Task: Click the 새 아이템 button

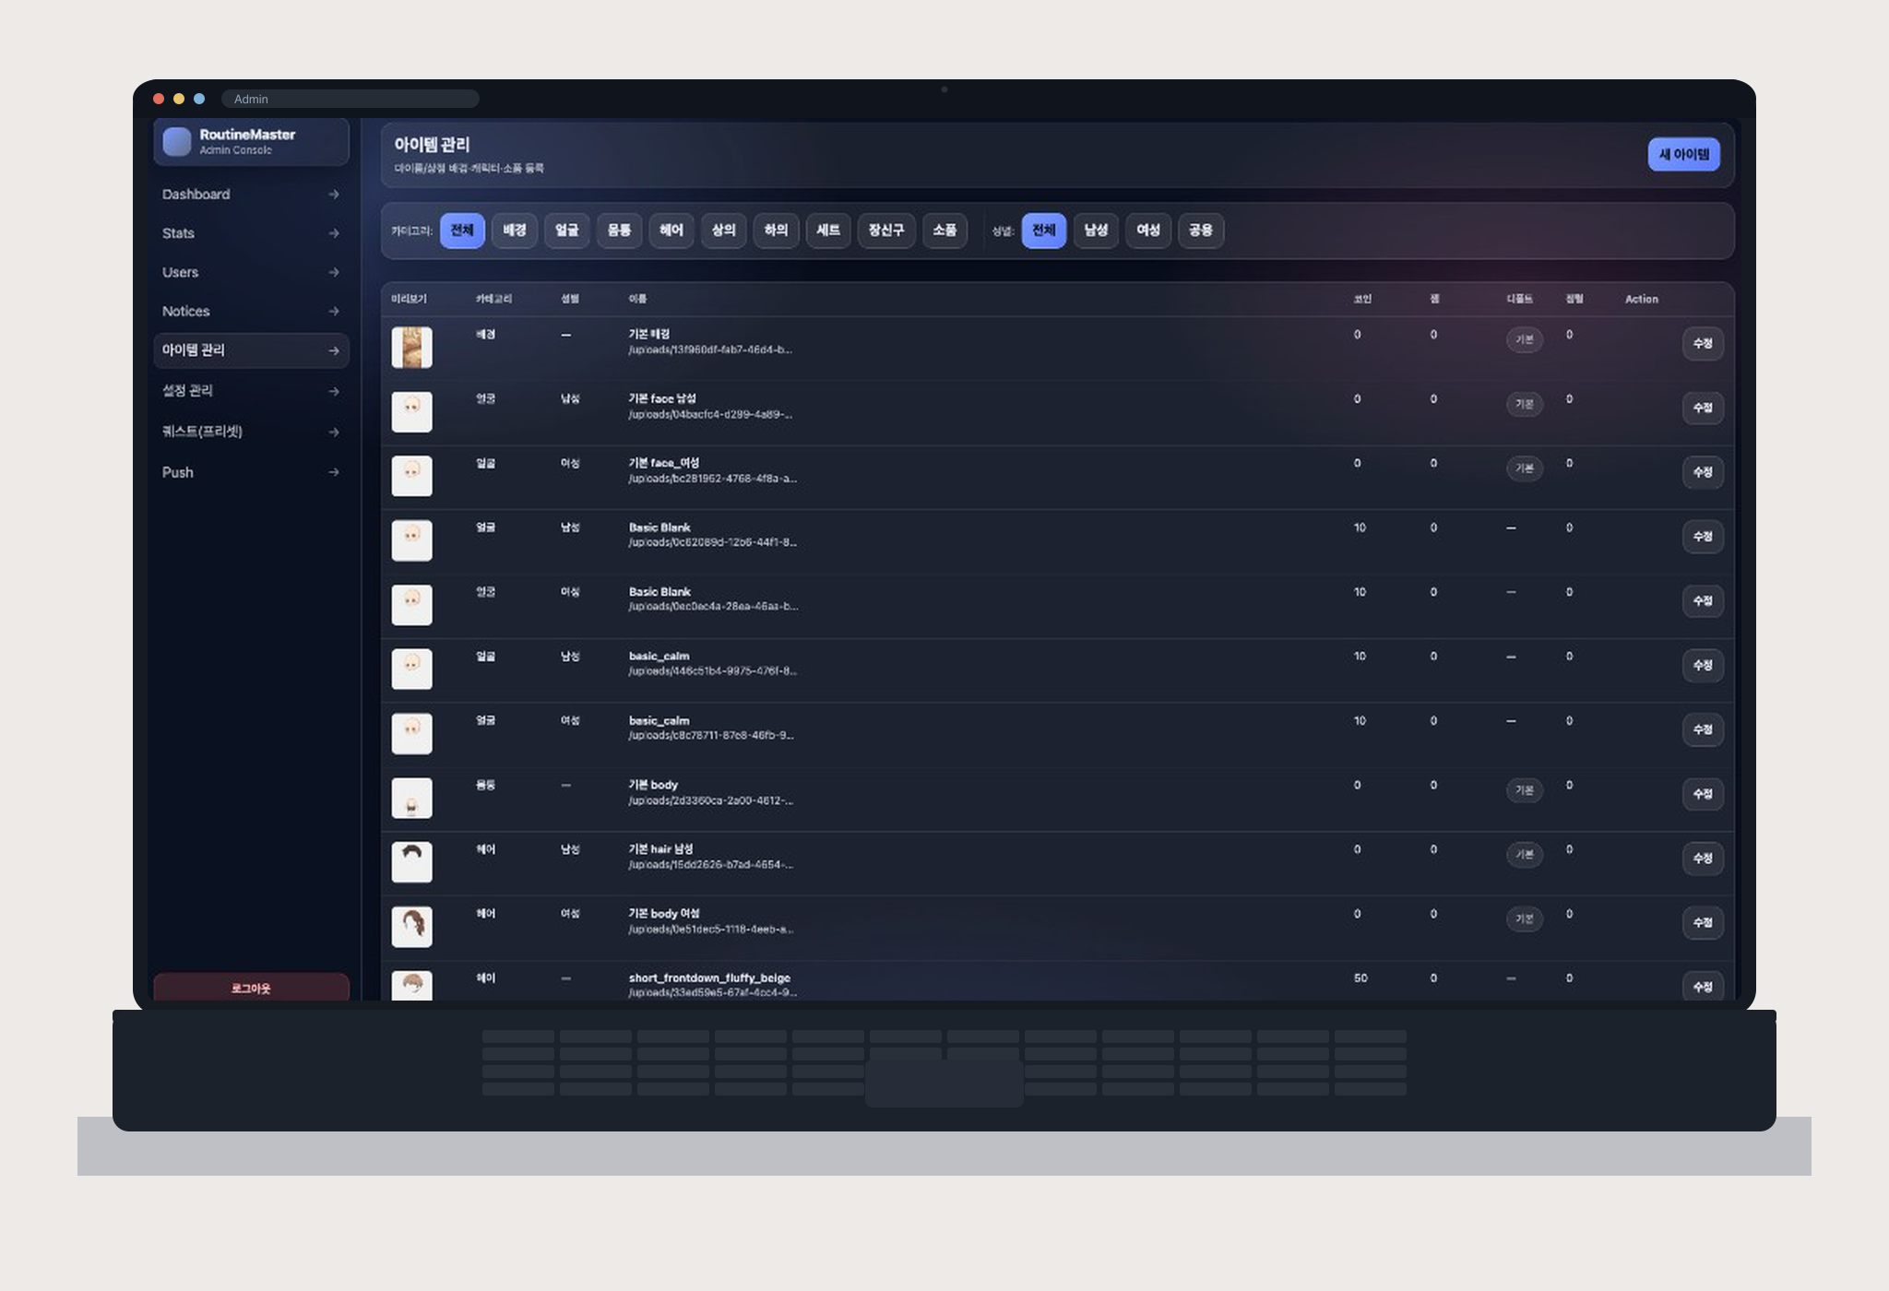Action: (x=1683, y=155)
